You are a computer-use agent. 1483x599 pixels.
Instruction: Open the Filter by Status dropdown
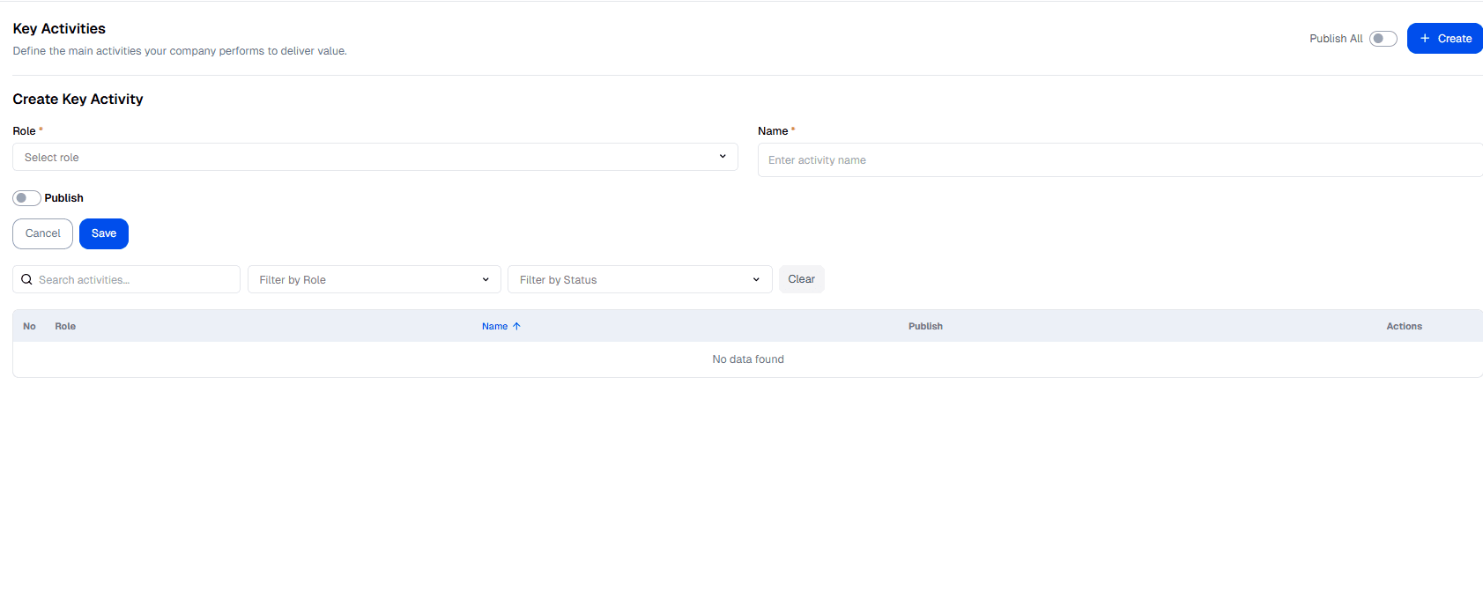(x=639, y=279)
